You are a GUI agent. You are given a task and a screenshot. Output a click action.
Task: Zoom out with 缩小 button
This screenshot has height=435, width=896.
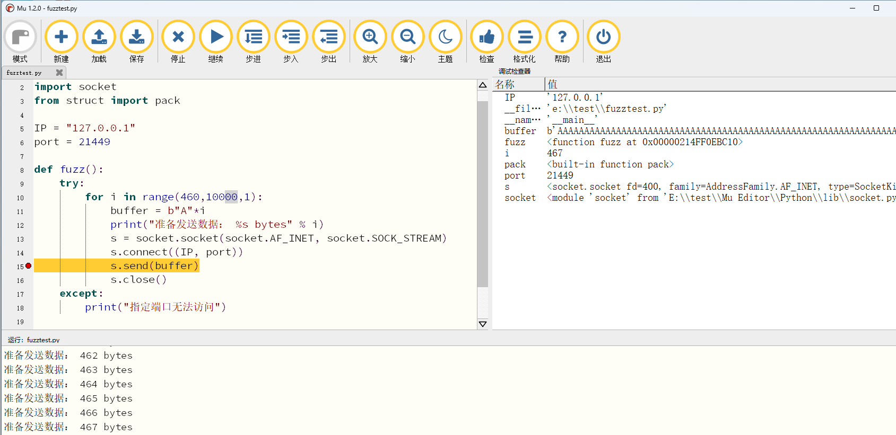click(408, 42)
